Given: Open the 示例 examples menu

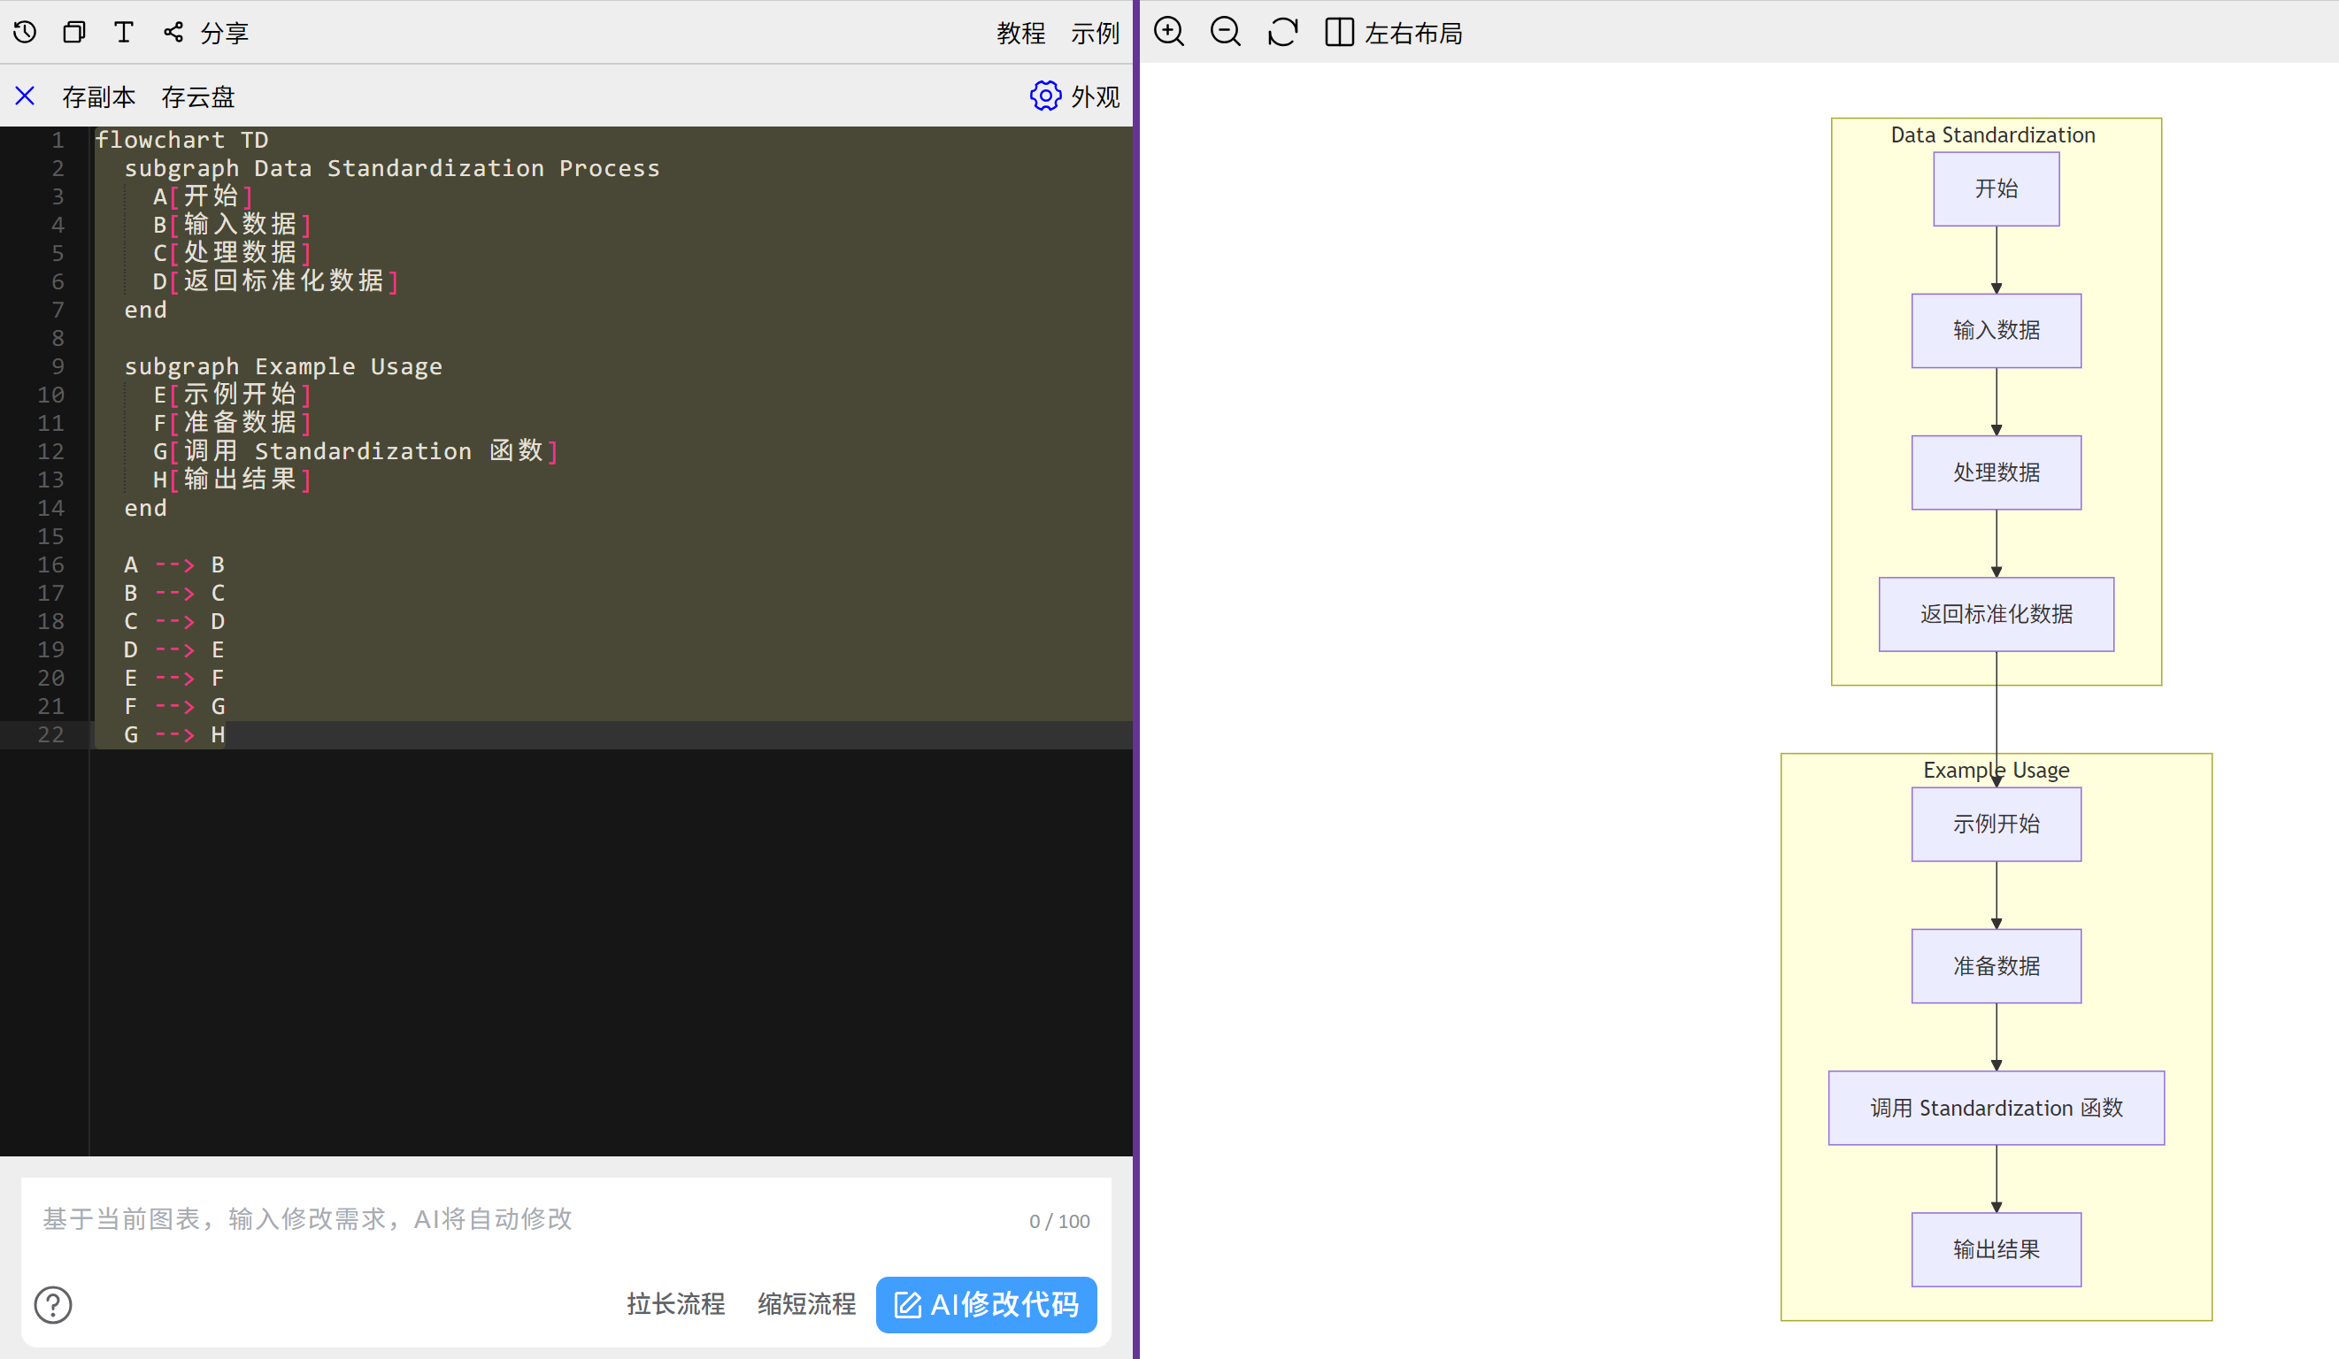Looking at the screenshot, I should click(1095, 34).
